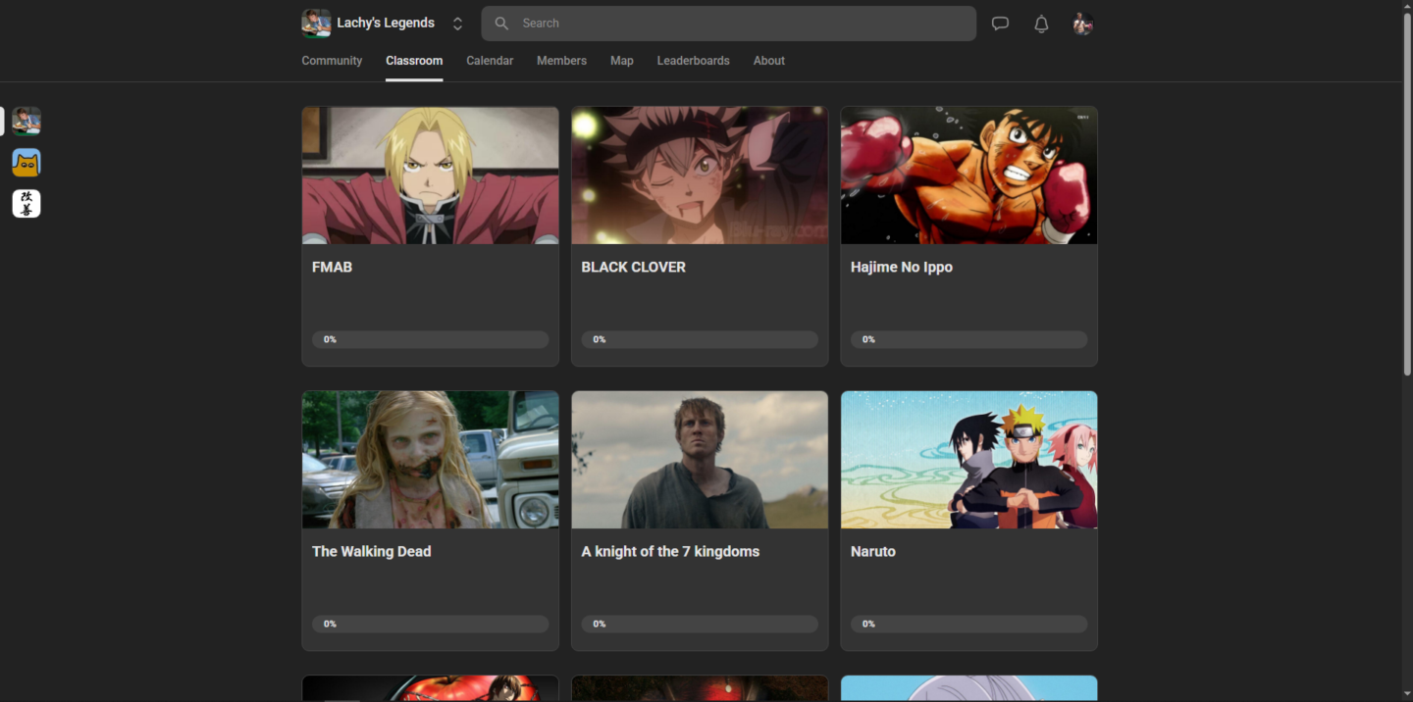Click the search magnifier icon
This screenshot has width=1413, height=702.
click(x=501, y=24)
